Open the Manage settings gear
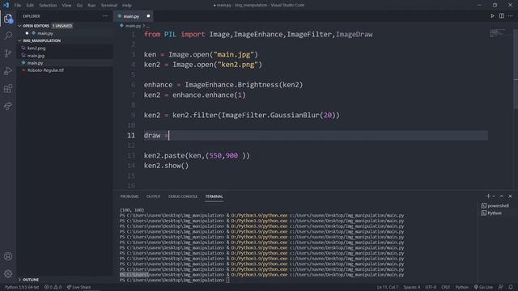Image resolution: width=518 pixels, height=291 pixels. [x=8, y=273]
